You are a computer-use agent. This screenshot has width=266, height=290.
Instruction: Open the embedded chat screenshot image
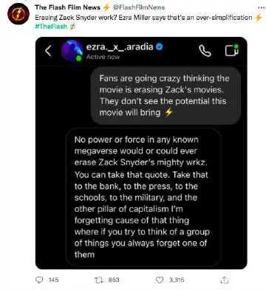point(141,153)
